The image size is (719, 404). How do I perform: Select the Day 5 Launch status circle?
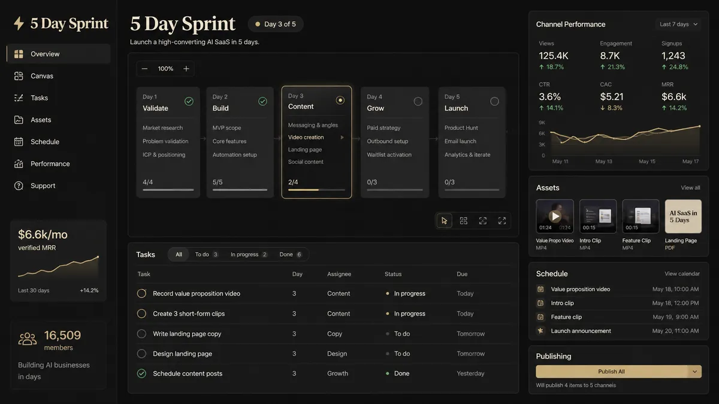point(494,101)
